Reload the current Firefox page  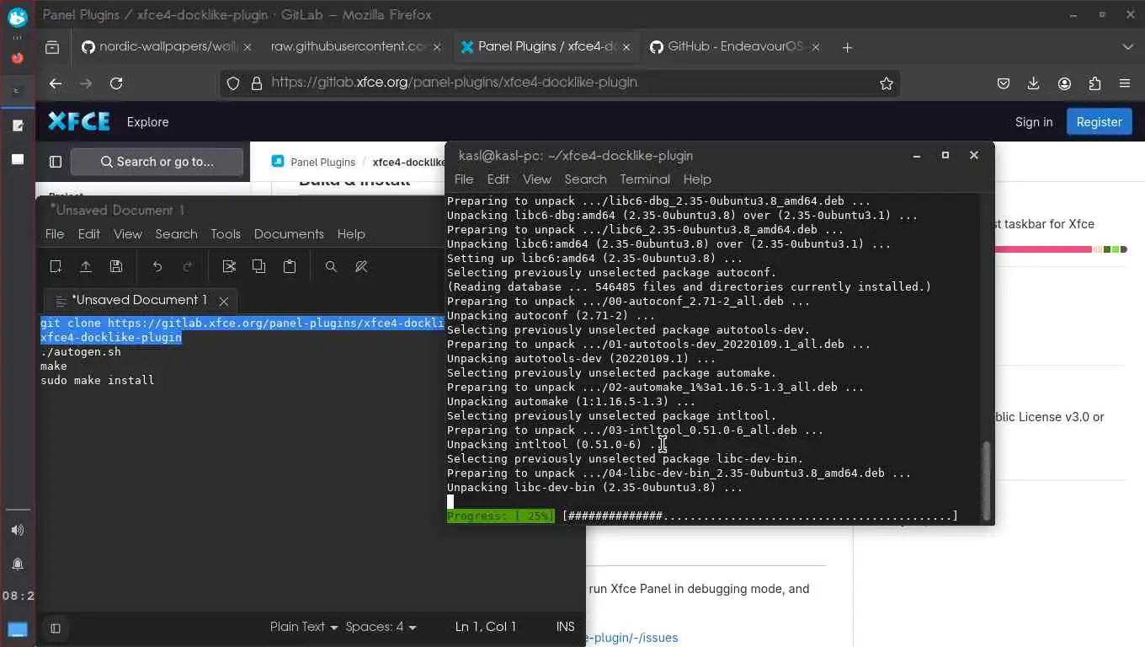(x=116, y=83)
